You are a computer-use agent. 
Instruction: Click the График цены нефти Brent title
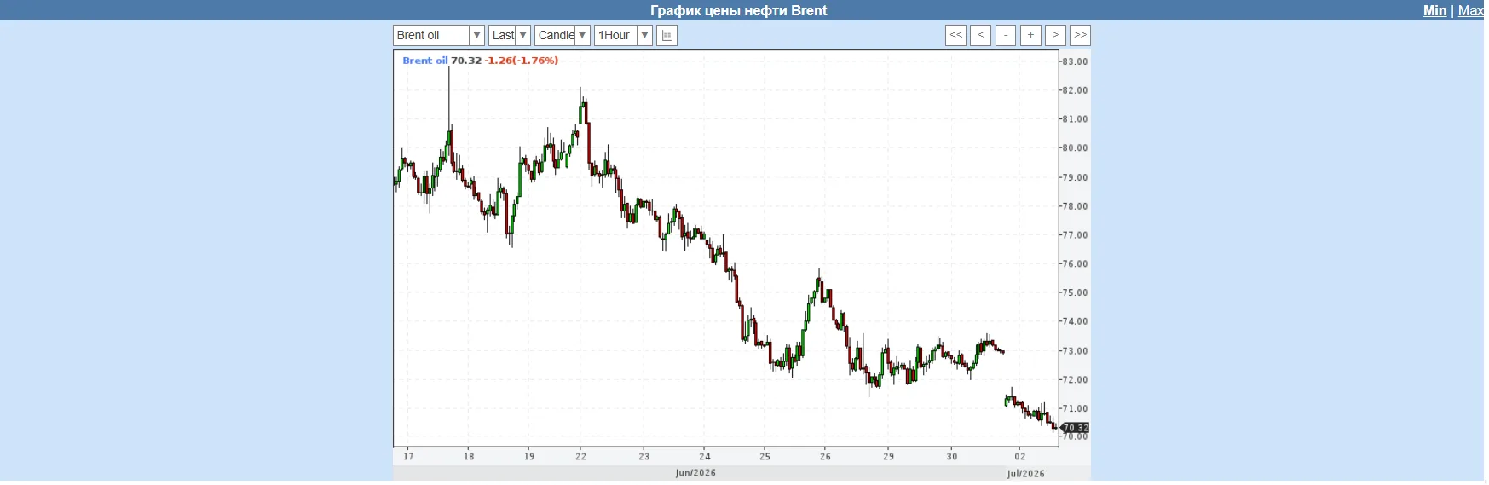[x=739, y=10]
